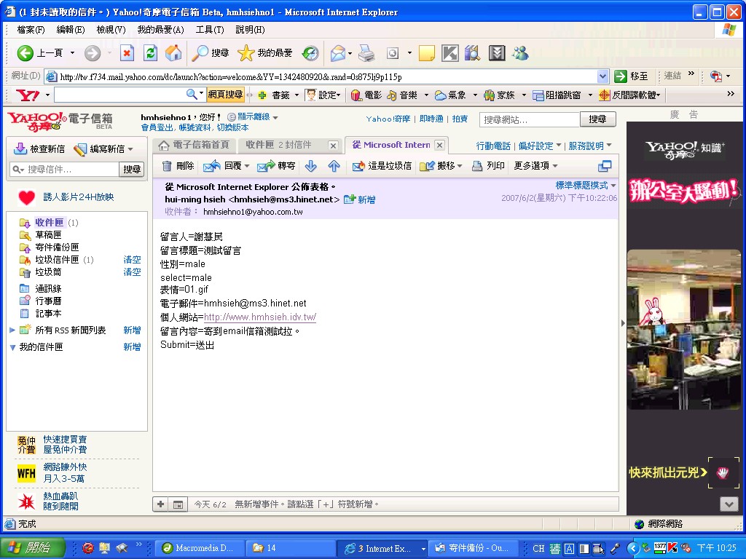
Task: Close the 收件匣 tab with its X
Action: [334, 146]
